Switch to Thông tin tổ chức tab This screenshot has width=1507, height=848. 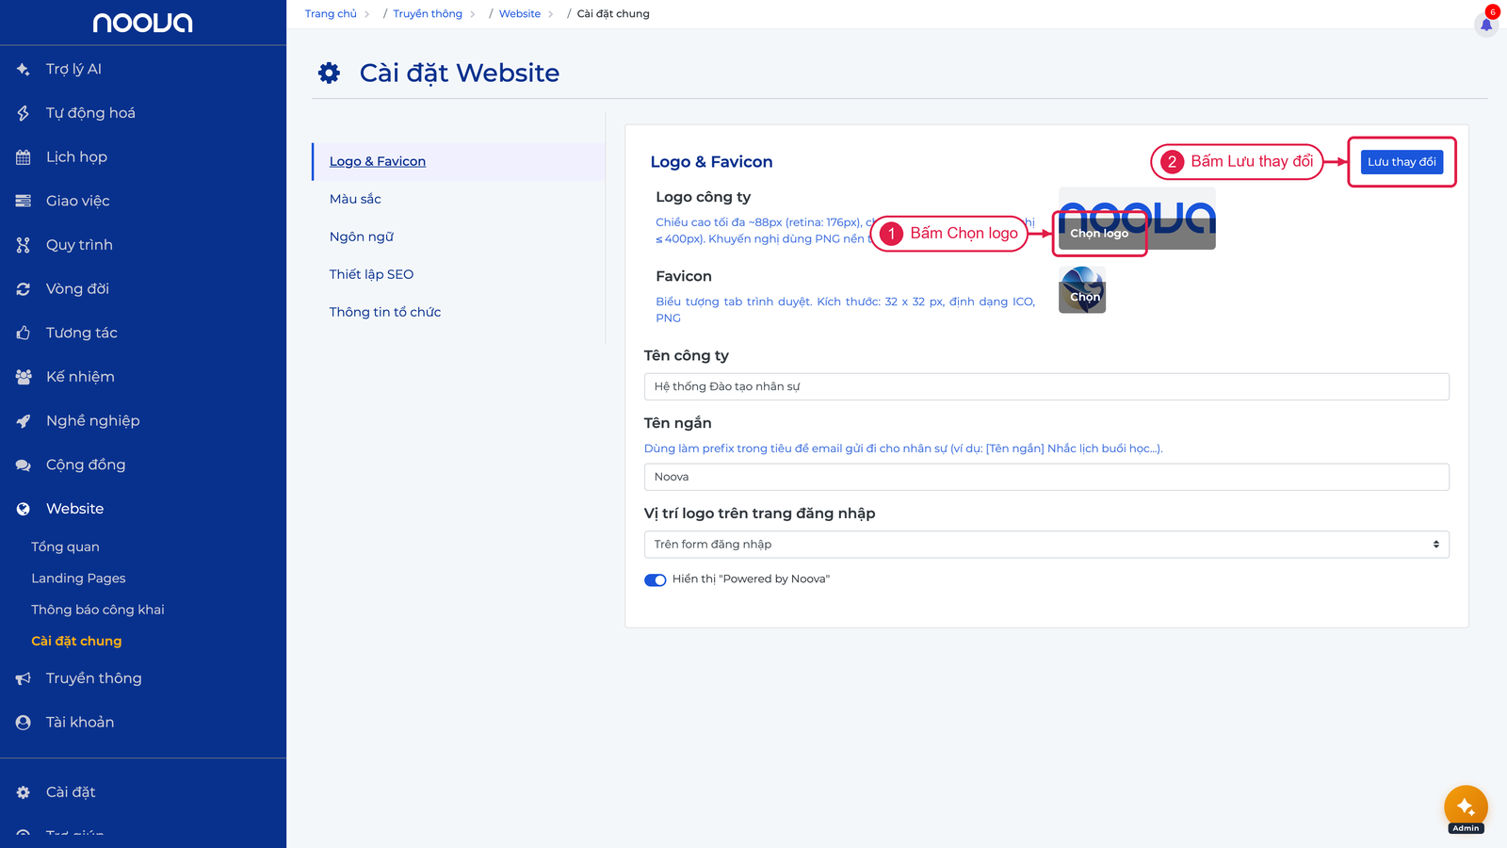pyautogui.click(x=385, y=312)
